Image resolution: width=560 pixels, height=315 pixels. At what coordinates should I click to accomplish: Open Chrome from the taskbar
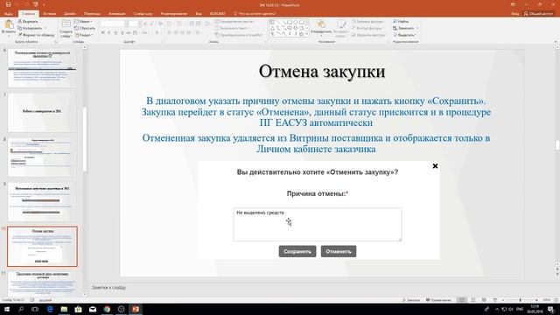pyautogui.click(x=107, y=309)
